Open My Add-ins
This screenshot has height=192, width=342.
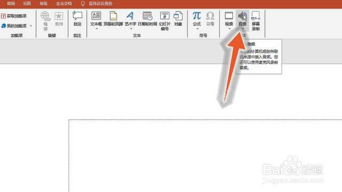[14, 26]
